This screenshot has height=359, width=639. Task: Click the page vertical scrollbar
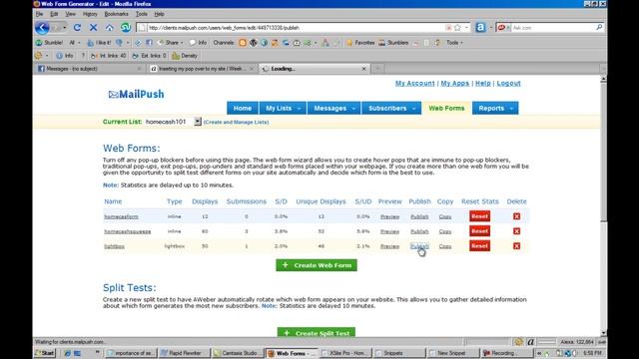point(603,205)
